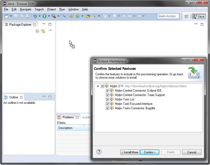210x165 pixels.
Task: Uncheck Mylyn Context Connector: Eclipse IDE
Action: [107, 91]
